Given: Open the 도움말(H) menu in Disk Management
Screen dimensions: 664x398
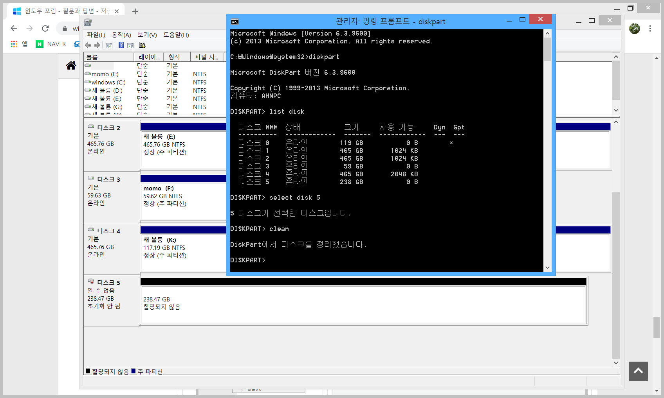Looking at the screenshot, I should [x=176, y=35].
